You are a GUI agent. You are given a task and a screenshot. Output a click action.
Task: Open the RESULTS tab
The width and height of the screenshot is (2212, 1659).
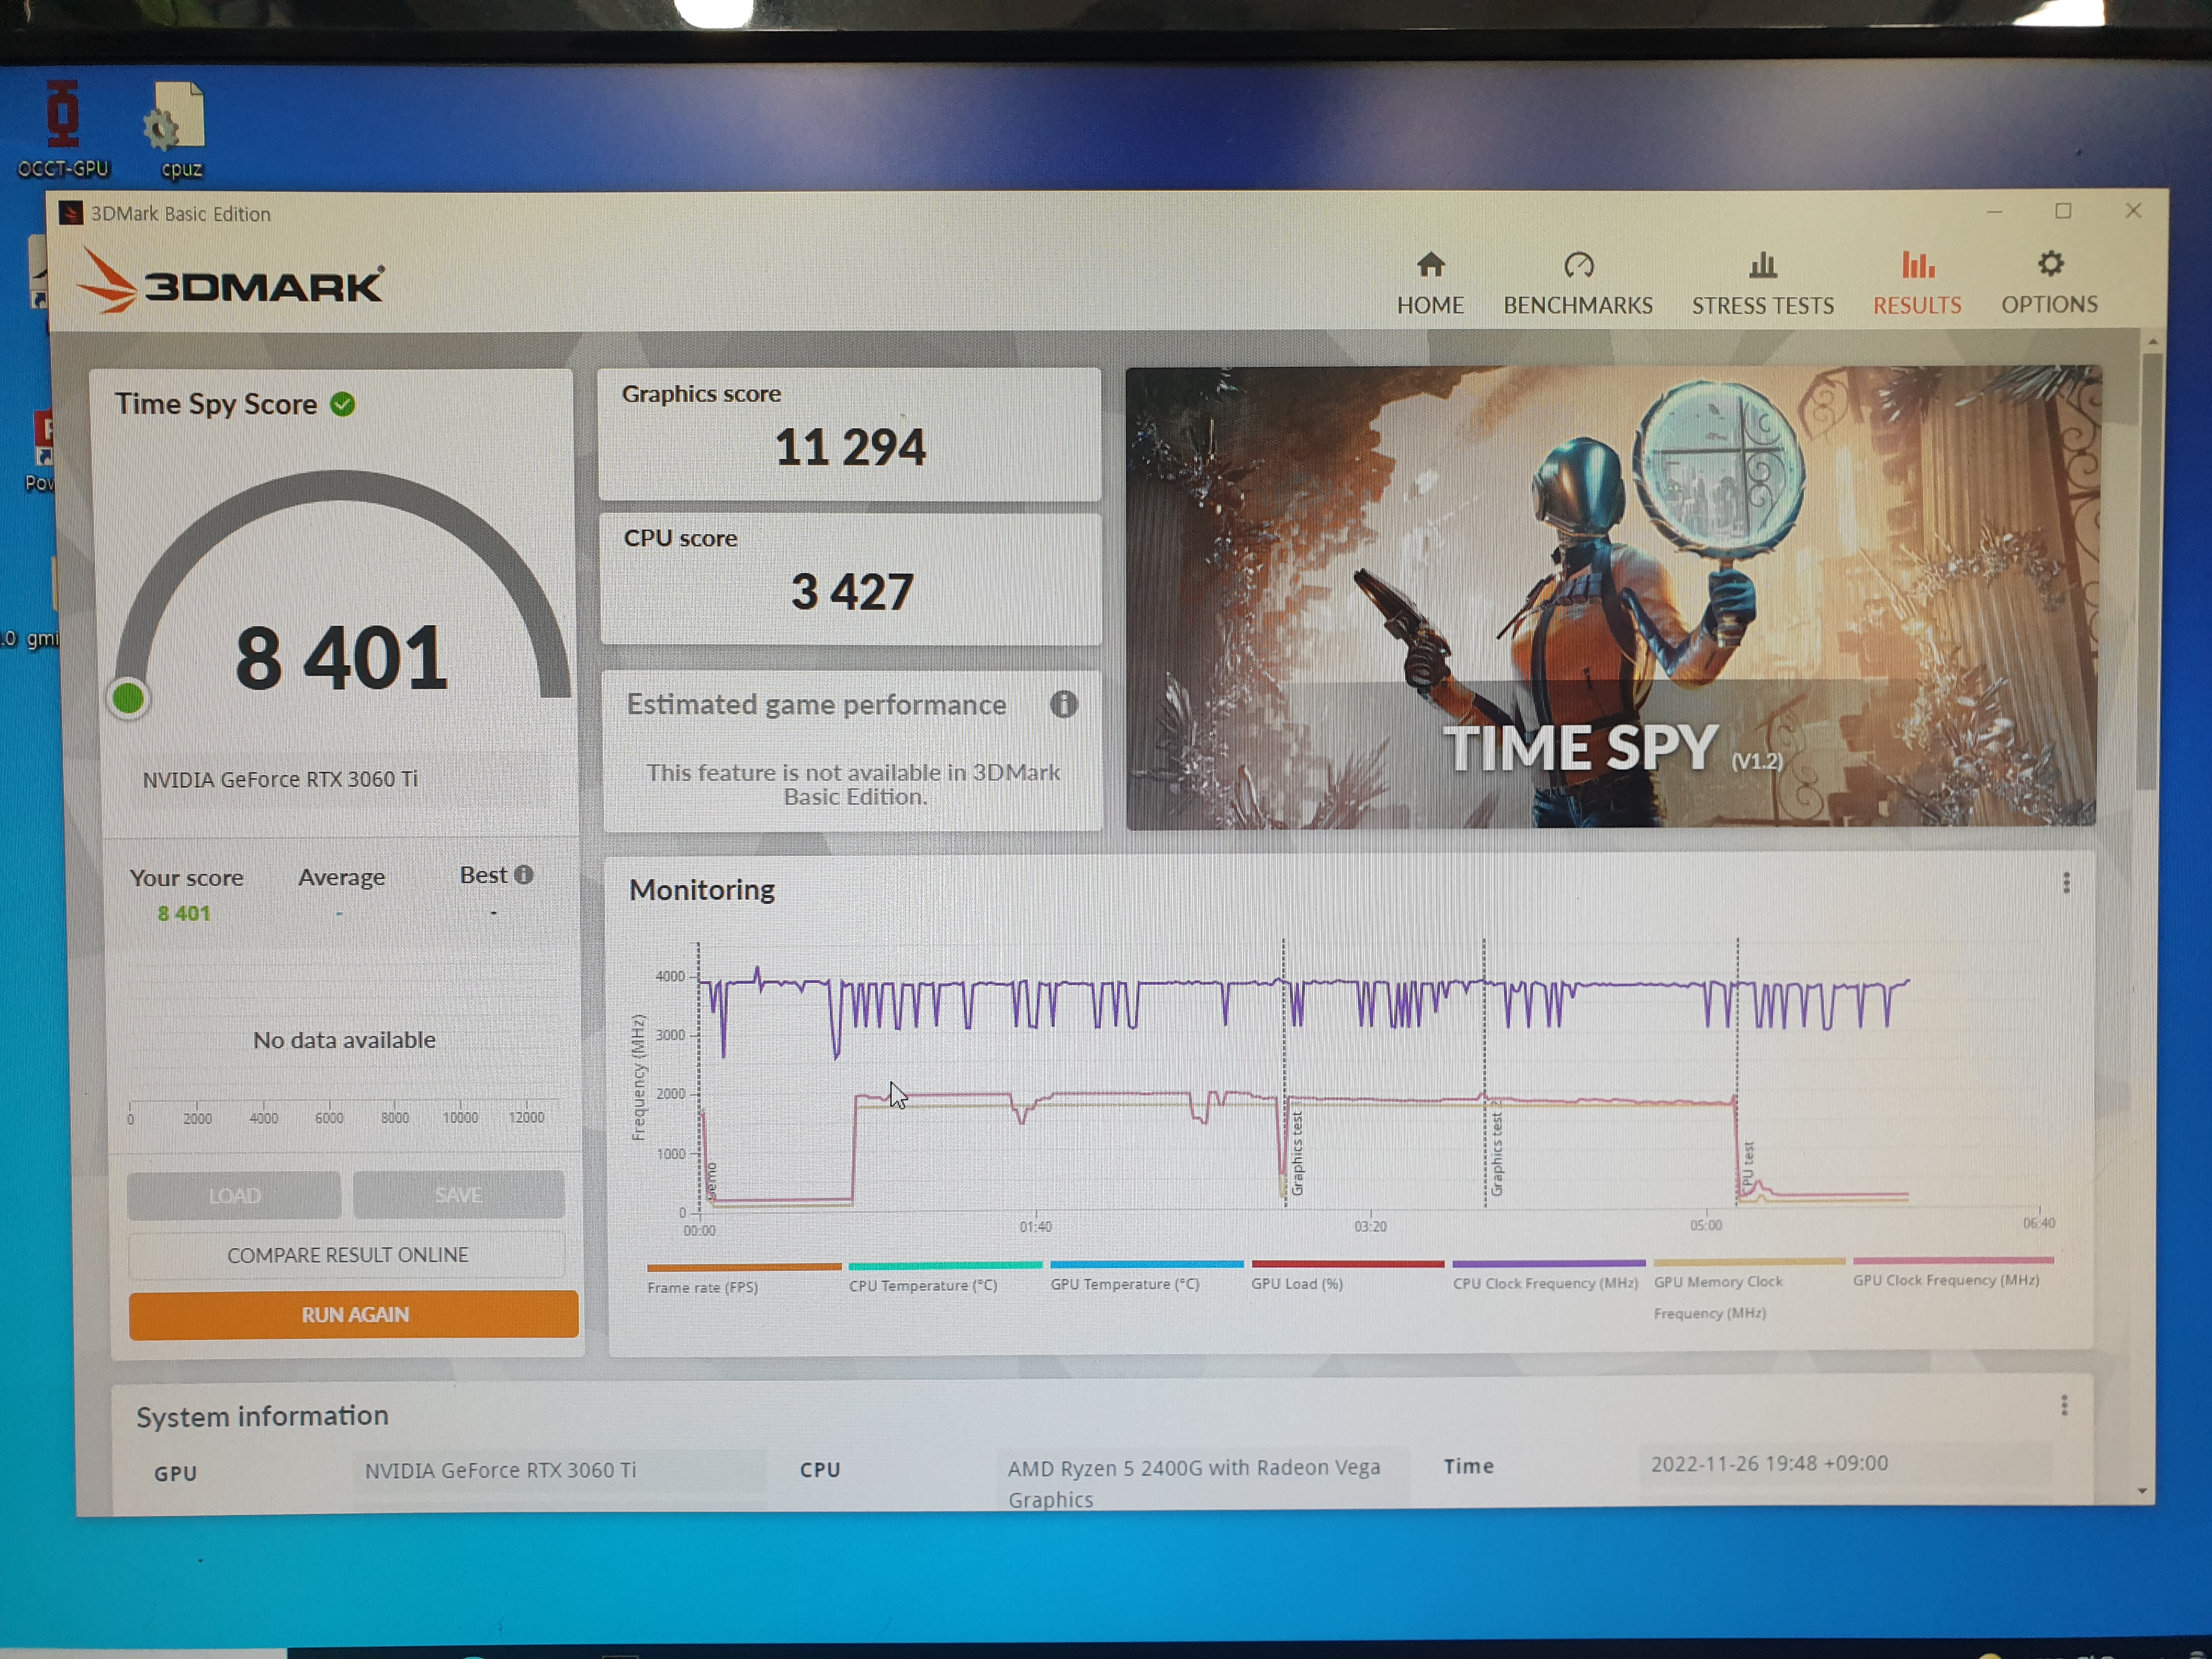[x=1917, y=284]
